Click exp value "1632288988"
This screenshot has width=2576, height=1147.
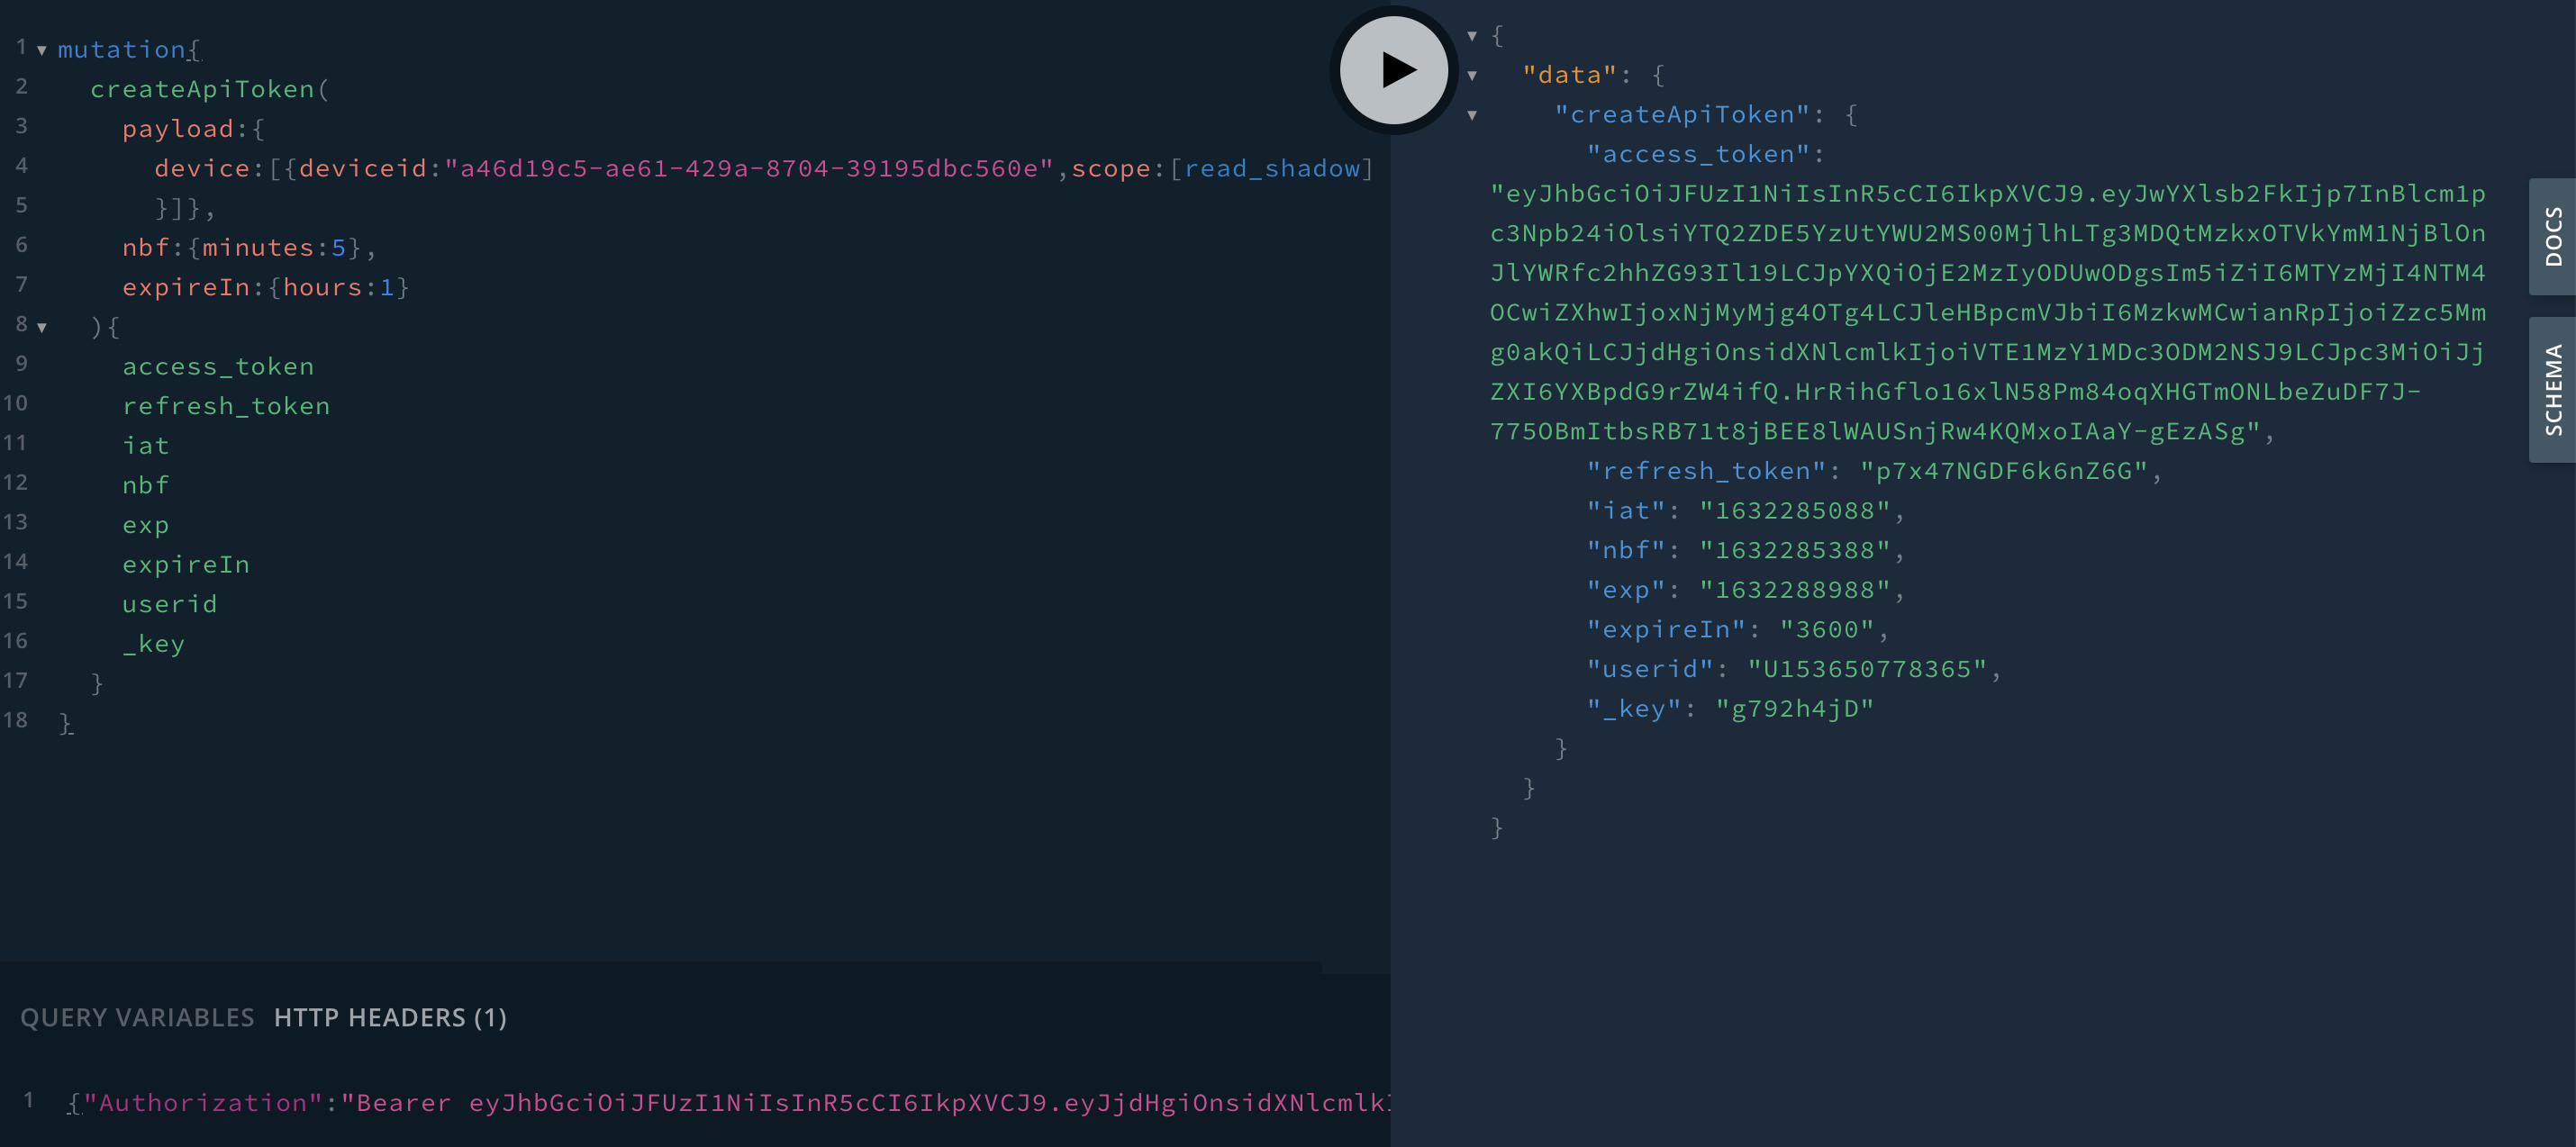[1795, 590]
